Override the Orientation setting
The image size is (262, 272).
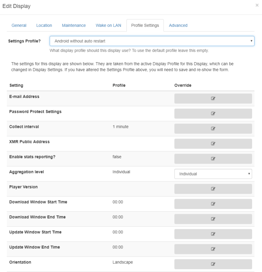[x=213, y=264]
